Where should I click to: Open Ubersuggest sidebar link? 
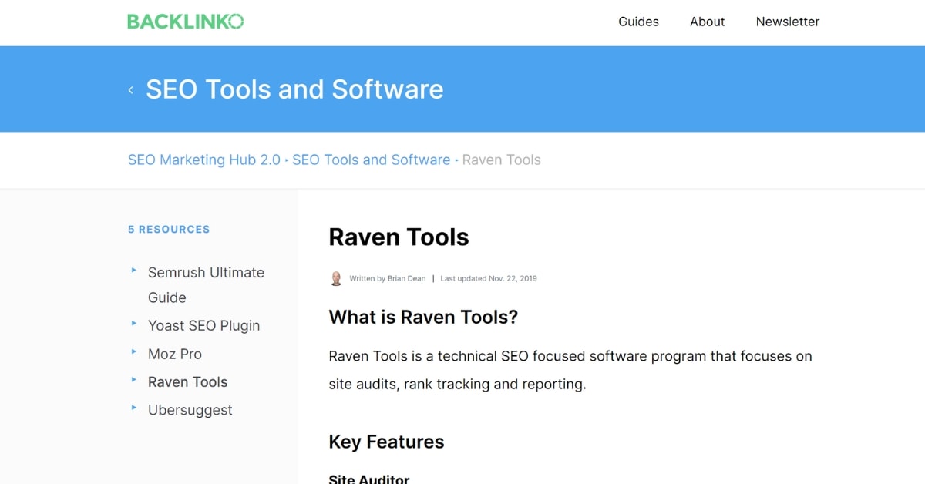click(x=190, y=410)
